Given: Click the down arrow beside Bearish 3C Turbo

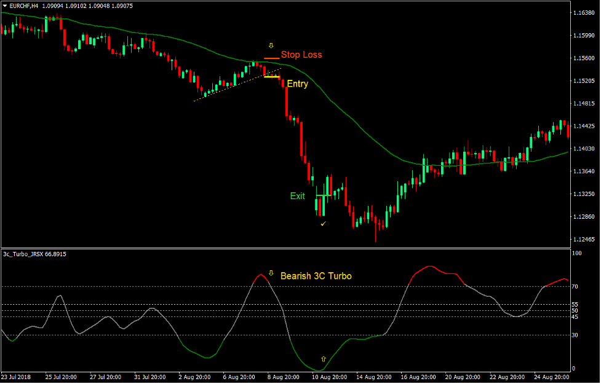Looking at the screenshot, I should click(271, 272).
